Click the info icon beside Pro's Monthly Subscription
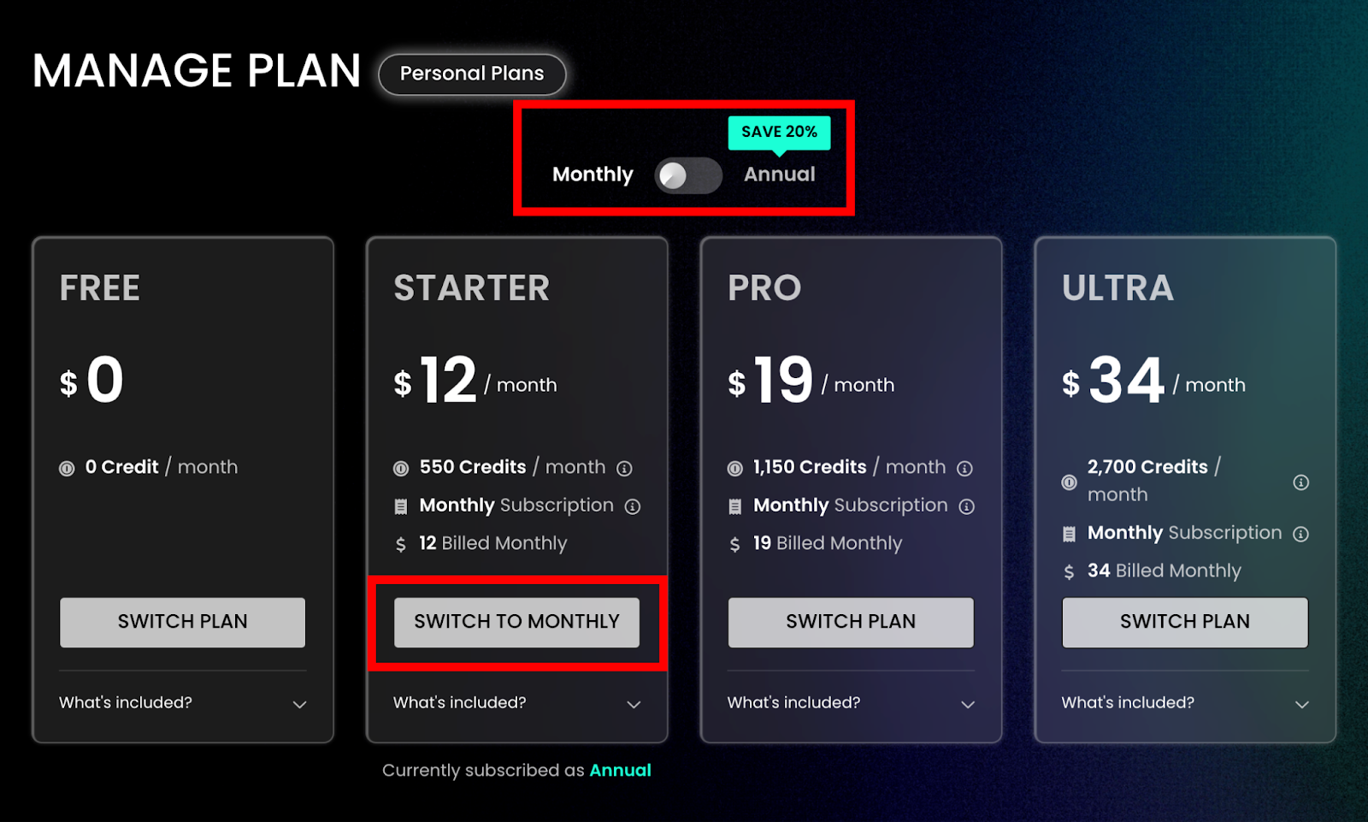This screenshot has width=1368, height=822. click(966, 506)
